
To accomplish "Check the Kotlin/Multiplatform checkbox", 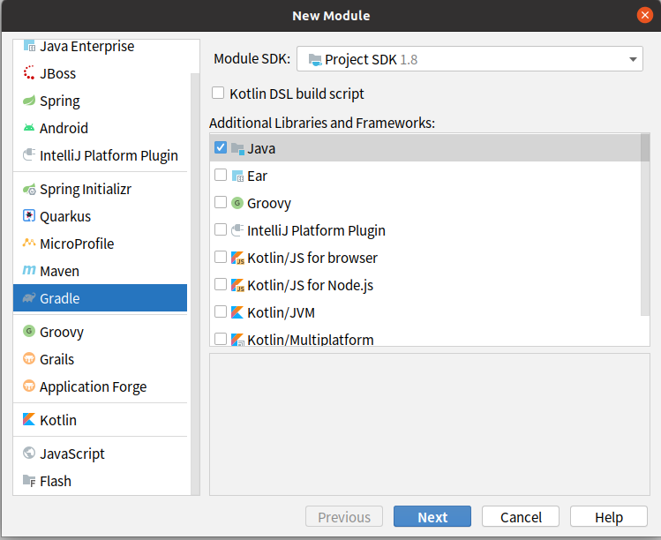I will [x=221, y=339].
